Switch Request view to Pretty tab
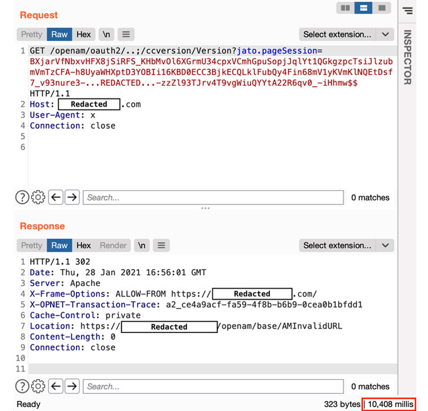The width and height of the screenshot is (428, 411). coord(32,34)
